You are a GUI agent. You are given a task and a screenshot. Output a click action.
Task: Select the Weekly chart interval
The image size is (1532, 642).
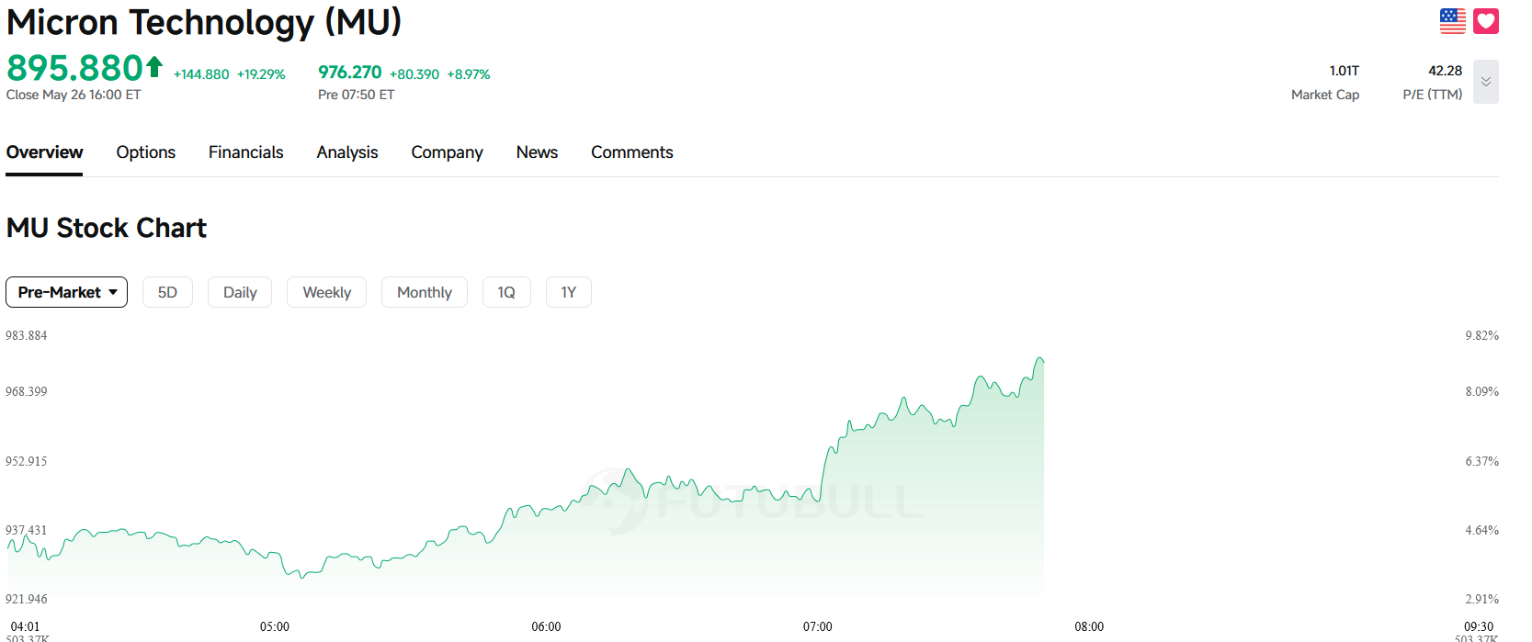(x=327, y=292)
